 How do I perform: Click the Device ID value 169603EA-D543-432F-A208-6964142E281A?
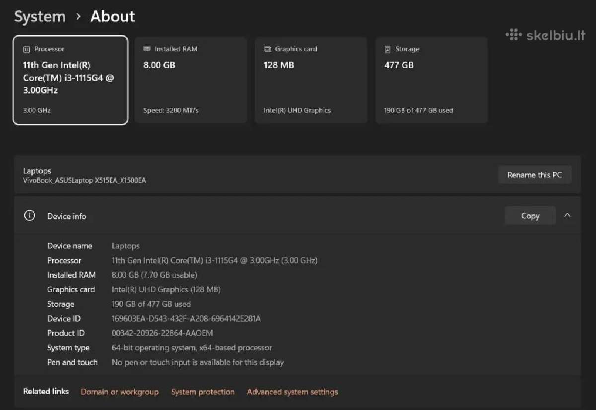[x=186, y=319]
